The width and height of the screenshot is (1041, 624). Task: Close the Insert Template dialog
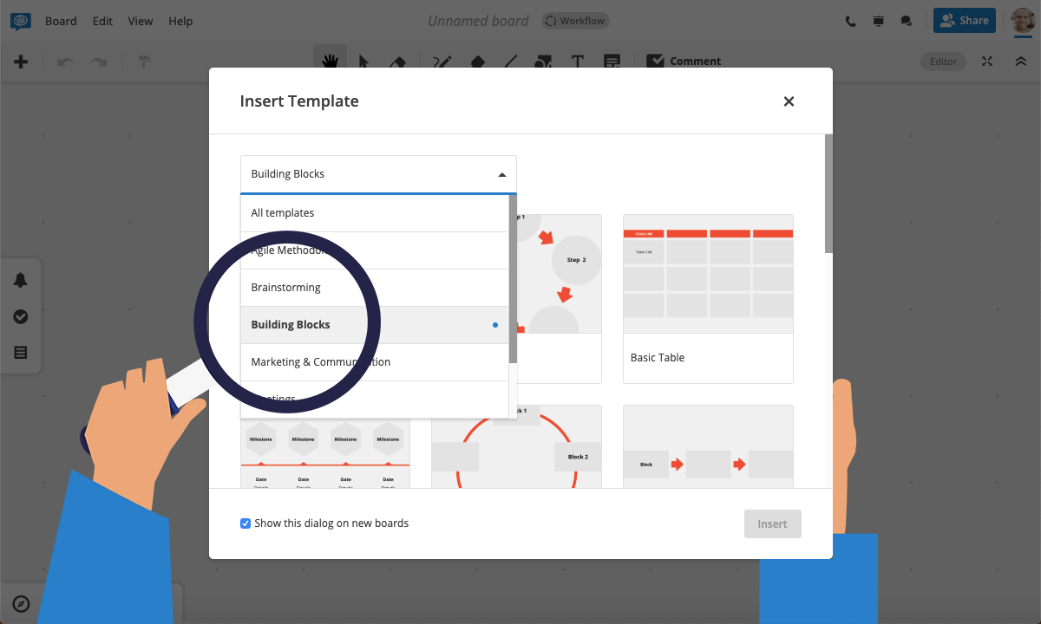[x=789, y=101]
